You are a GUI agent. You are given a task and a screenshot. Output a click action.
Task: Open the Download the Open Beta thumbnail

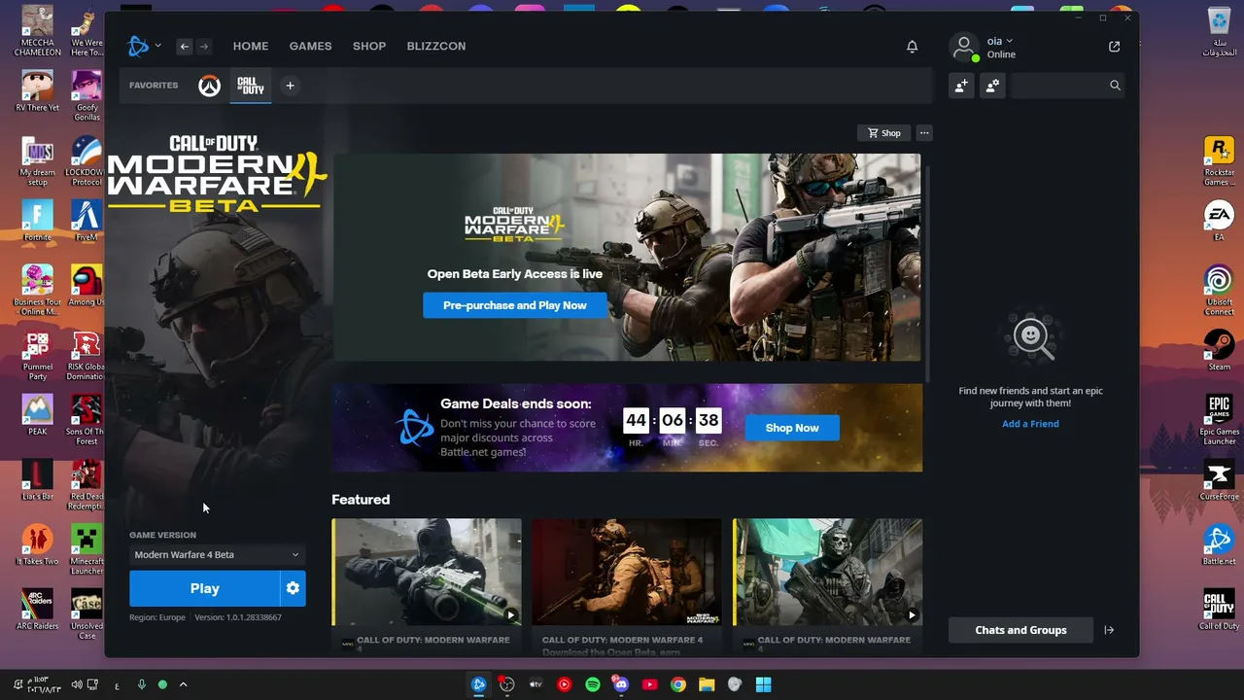click(x=627, y=572)
